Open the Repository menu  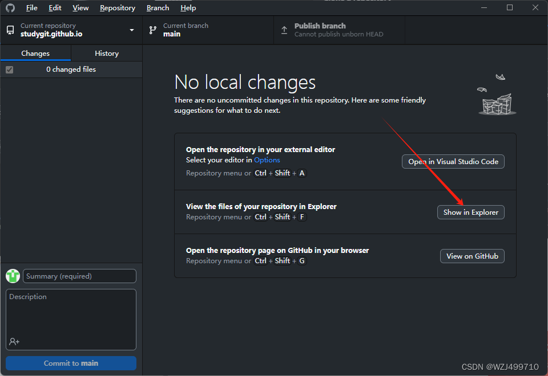coord(118,7)
